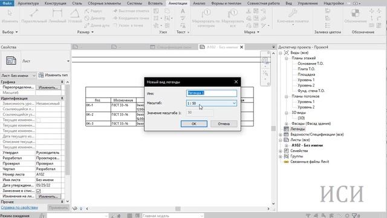The height and width of the screenshot is (218, 387).
Task: Click the Связанные файлы Revit icon
Action: (286, 162)
